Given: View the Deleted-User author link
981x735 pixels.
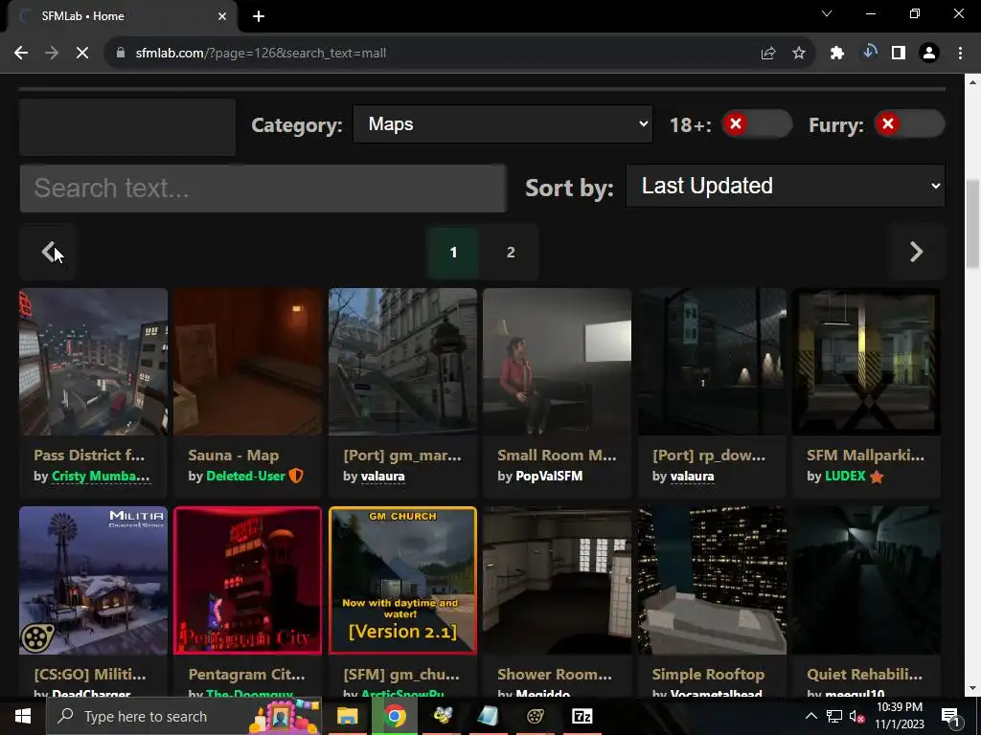Looking at the screenshot, I should pos(246,477).
